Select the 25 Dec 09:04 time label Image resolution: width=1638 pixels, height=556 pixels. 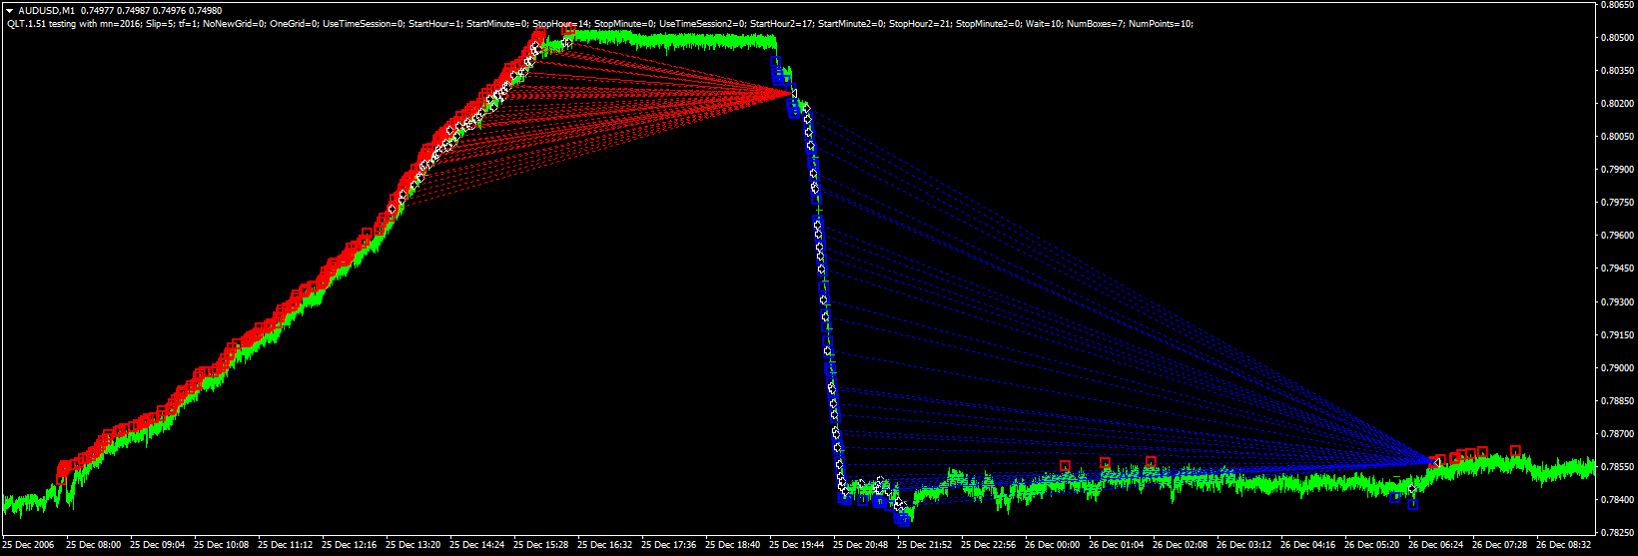click(x=158, y=545)
